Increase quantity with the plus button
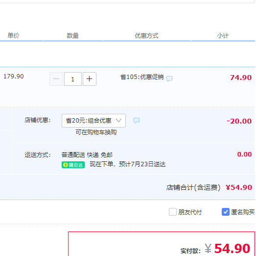 (x=90, y=79)
